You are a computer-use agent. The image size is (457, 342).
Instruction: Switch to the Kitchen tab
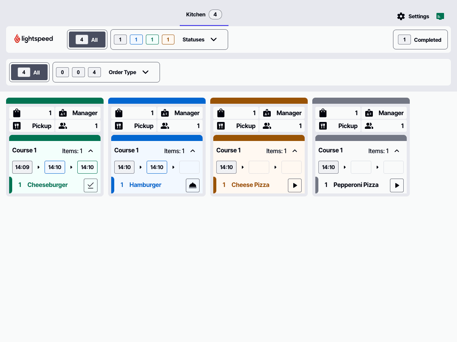[x=204, y=15]
